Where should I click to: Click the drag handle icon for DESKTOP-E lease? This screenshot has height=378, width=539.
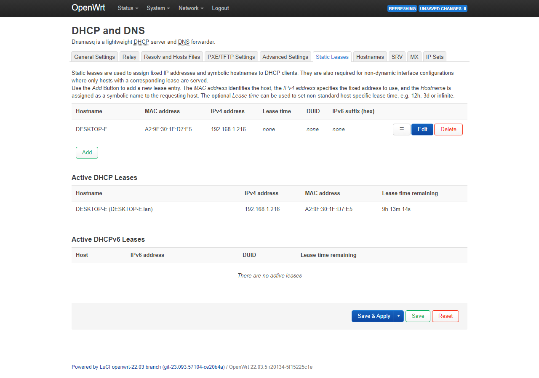click(401, 130)
